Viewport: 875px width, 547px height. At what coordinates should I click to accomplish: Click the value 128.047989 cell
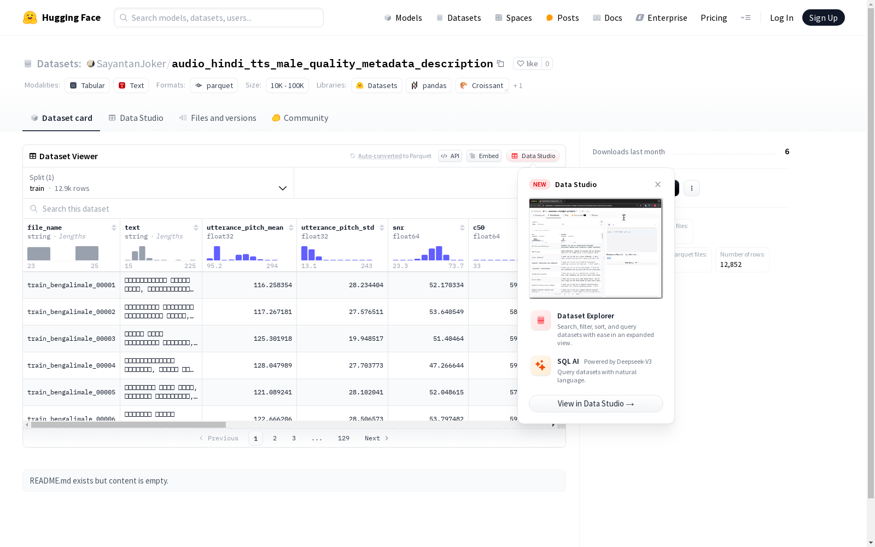(x=249, y=365)
